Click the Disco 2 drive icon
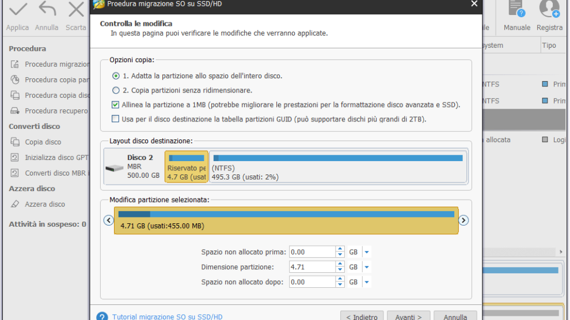The image size is (570, 320). (115, 168)
